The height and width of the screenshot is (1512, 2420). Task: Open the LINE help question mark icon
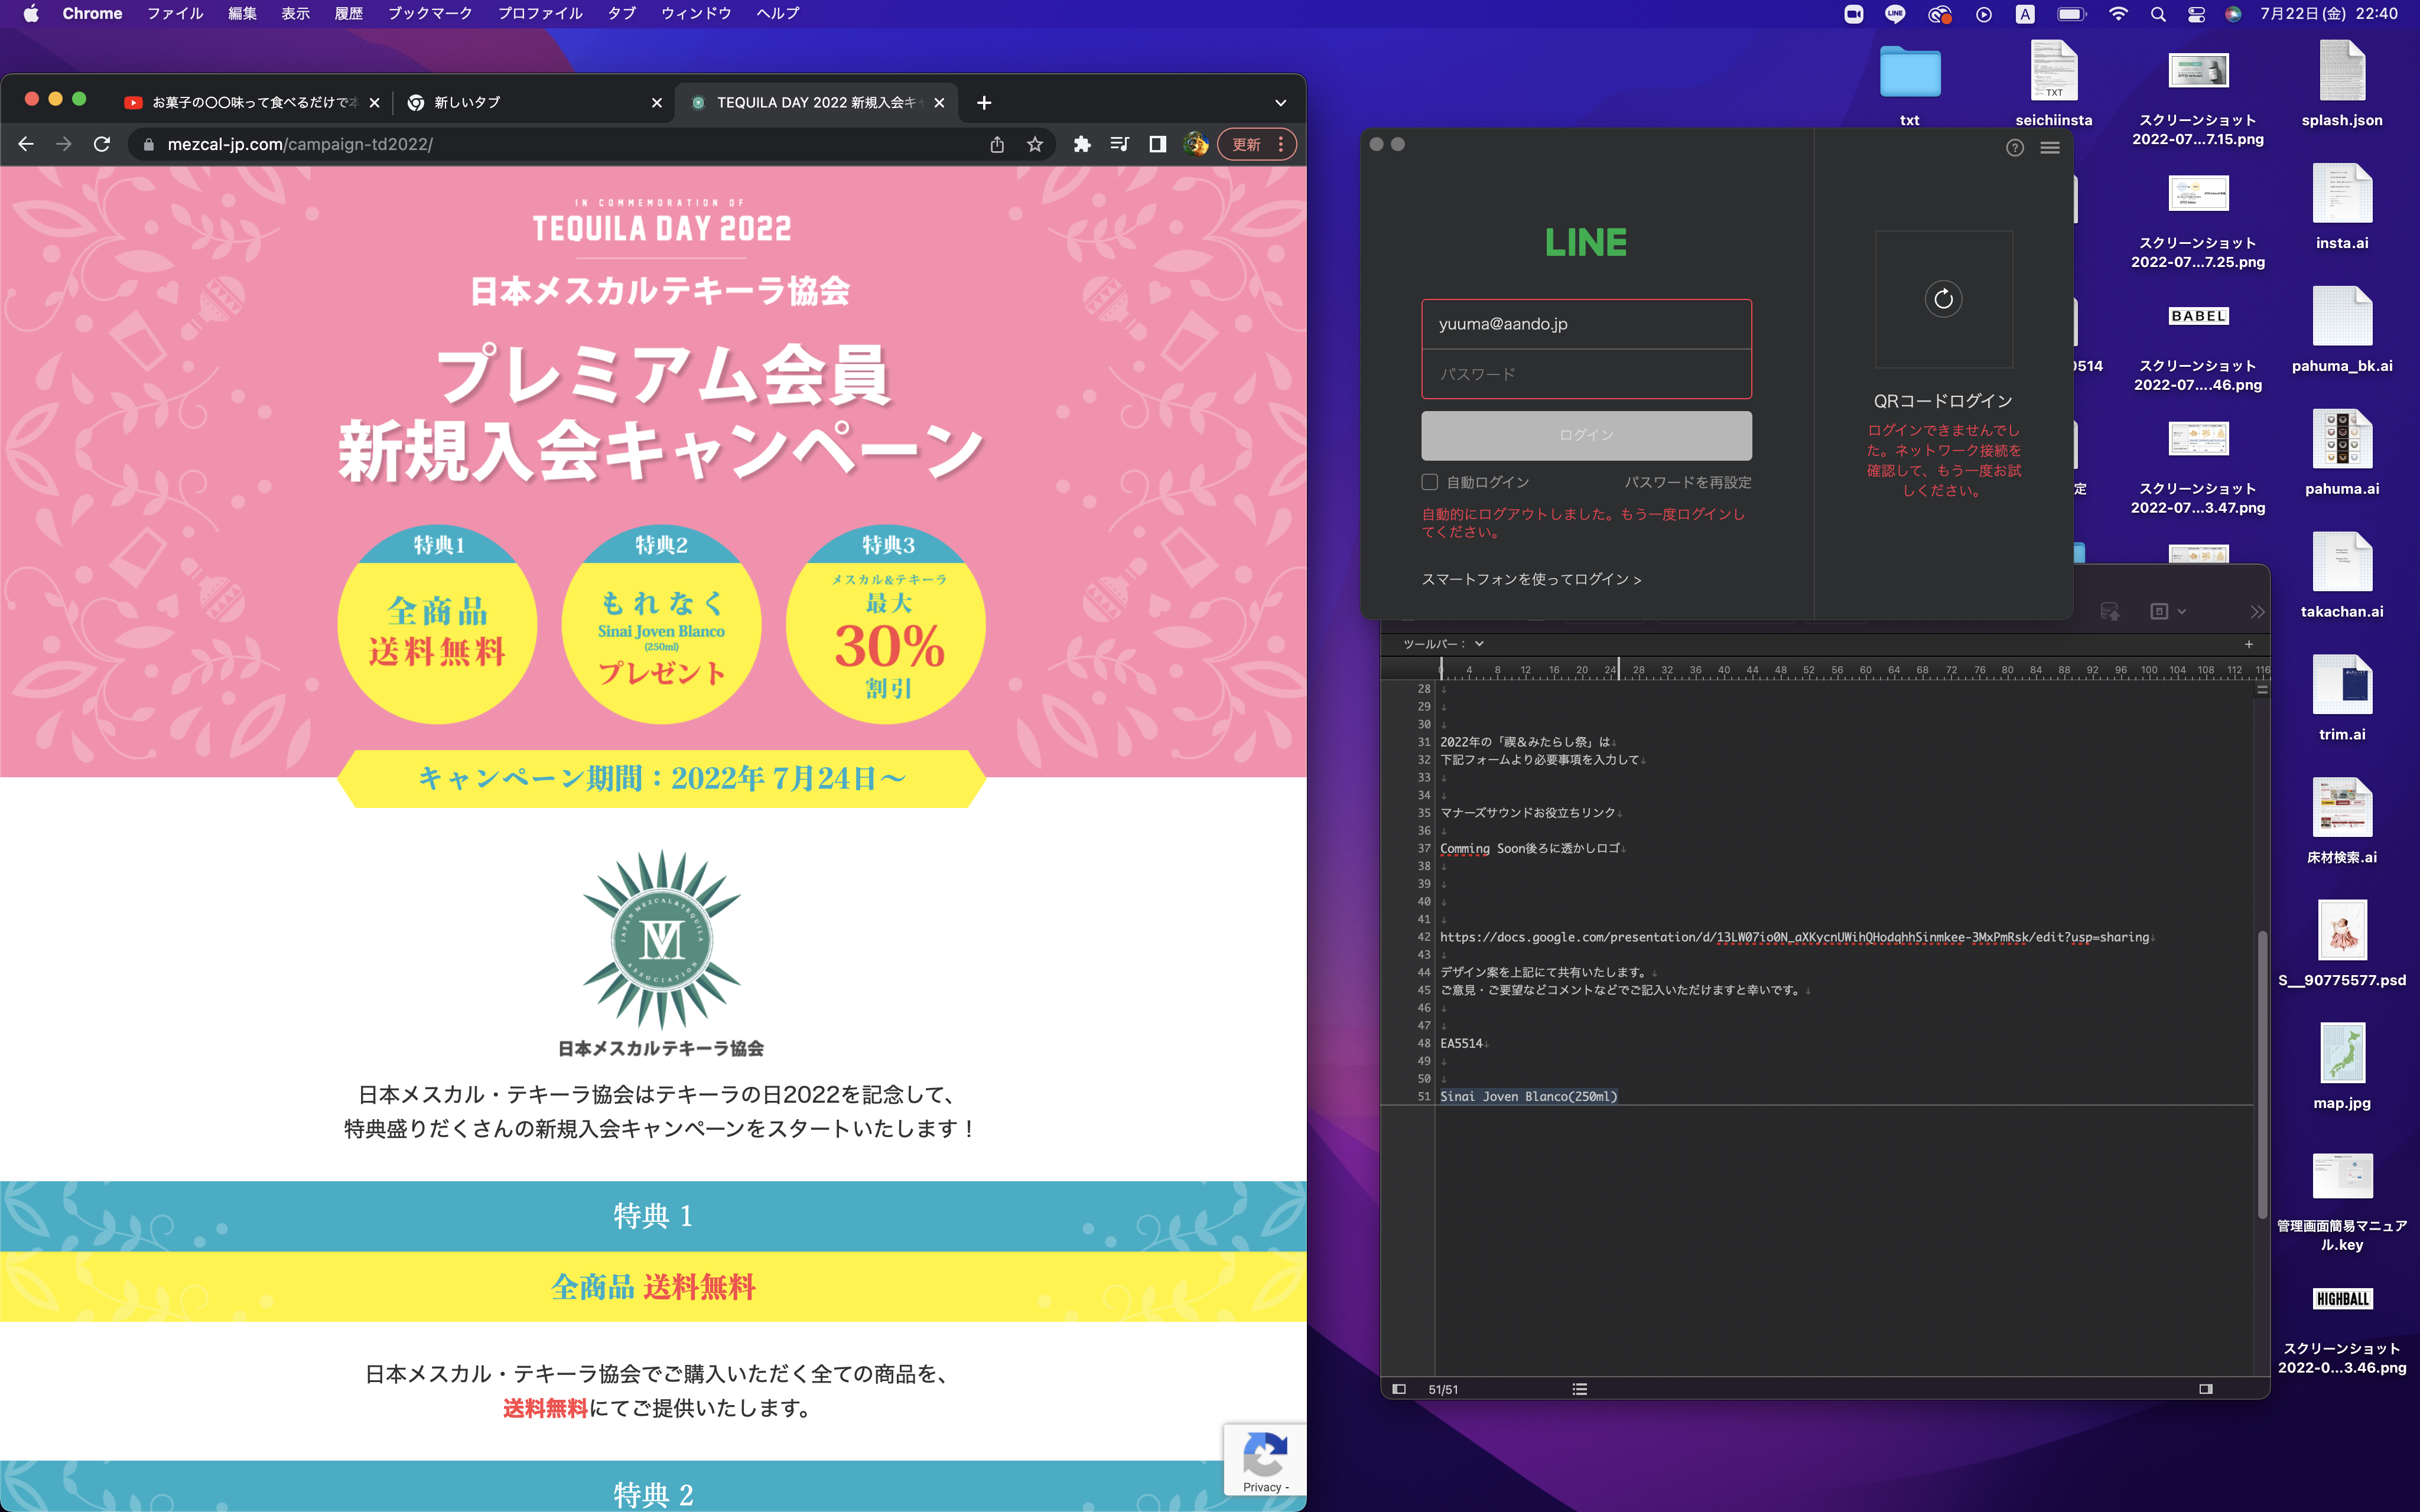click(x=2015, y=148)
